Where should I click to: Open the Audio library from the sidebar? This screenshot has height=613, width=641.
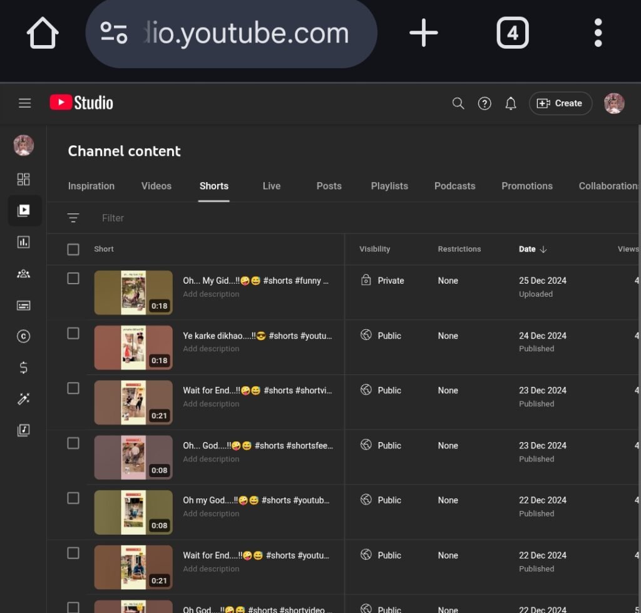point(23,430)
